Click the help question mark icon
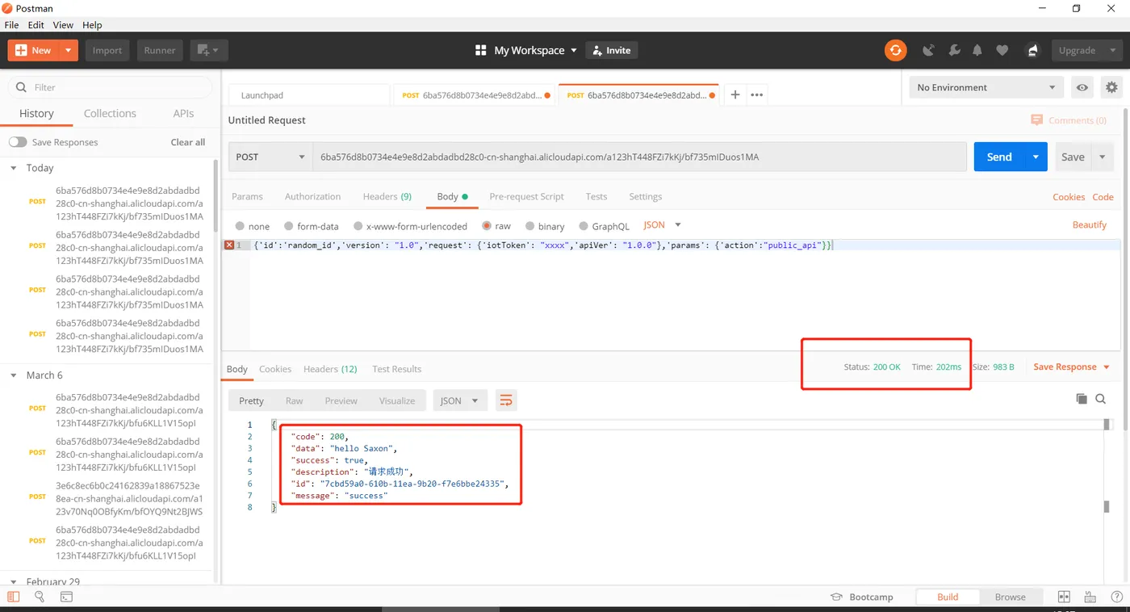The height and width of the screenshot is (612, 1130). coord(1115,597)
